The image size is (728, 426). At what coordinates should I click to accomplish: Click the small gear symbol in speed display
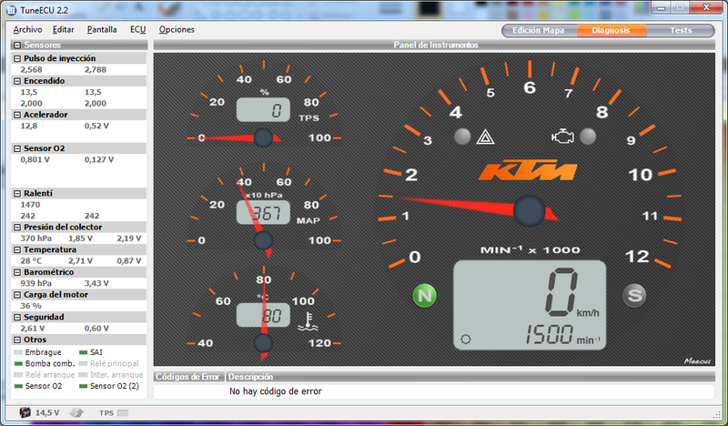tap(466, 340)
